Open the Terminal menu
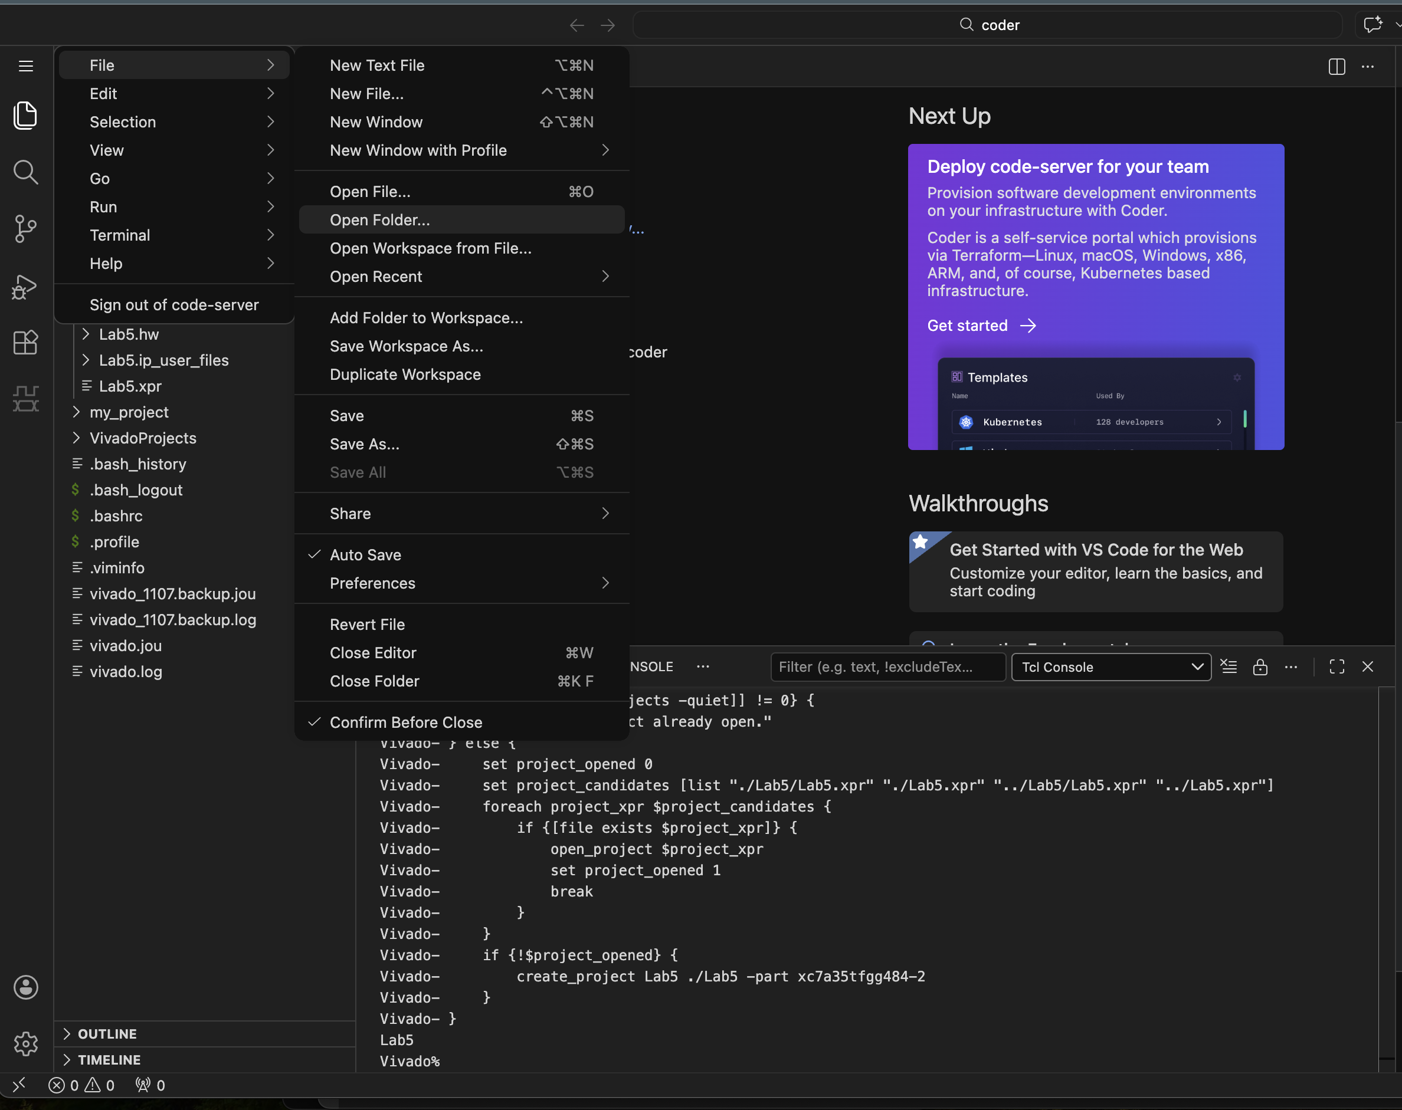The image size is (1402, 1110). coord(120,235)
